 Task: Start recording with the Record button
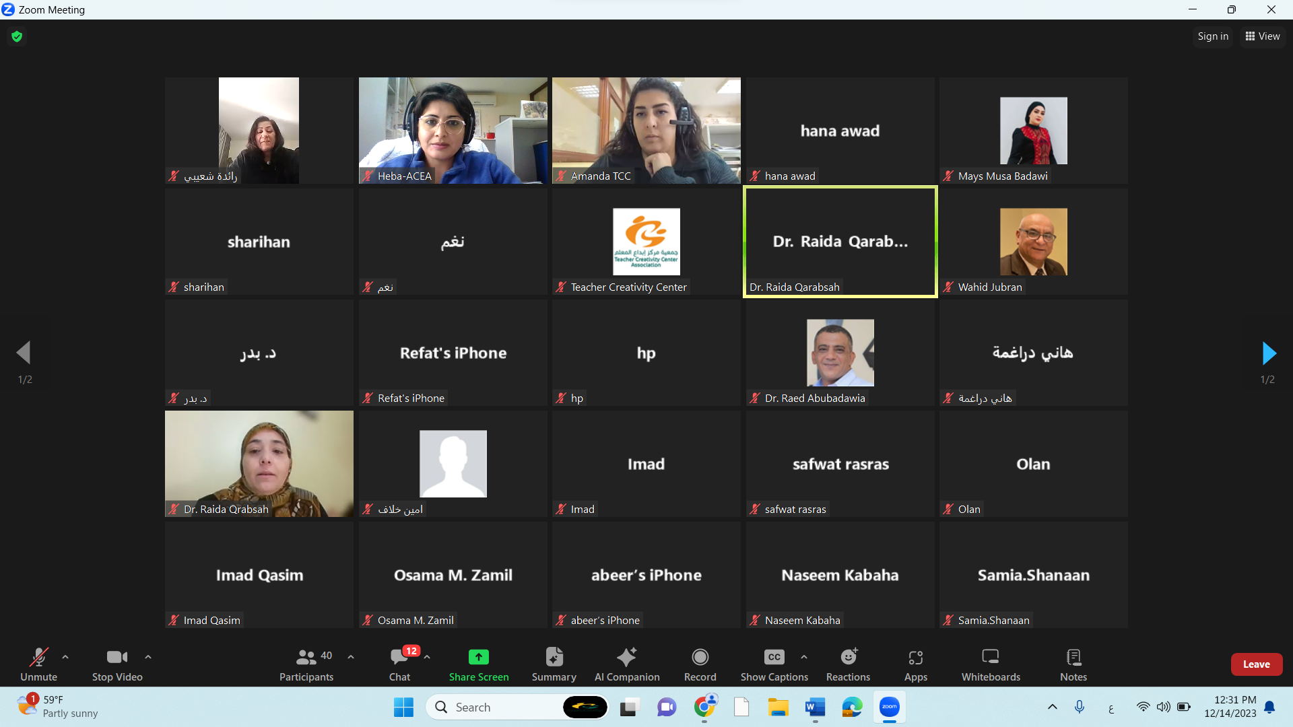tap(700, 657)
